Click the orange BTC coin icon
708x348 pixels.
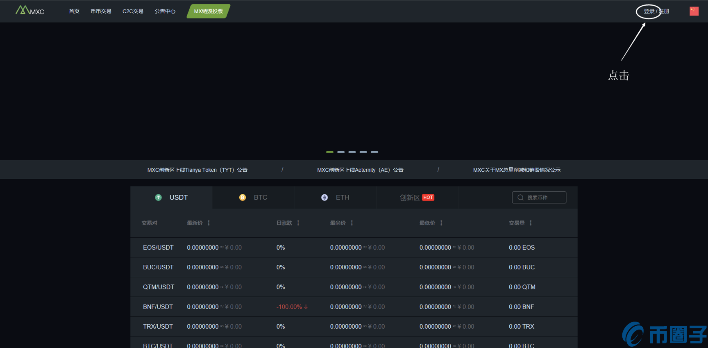[x=243, y=198]
